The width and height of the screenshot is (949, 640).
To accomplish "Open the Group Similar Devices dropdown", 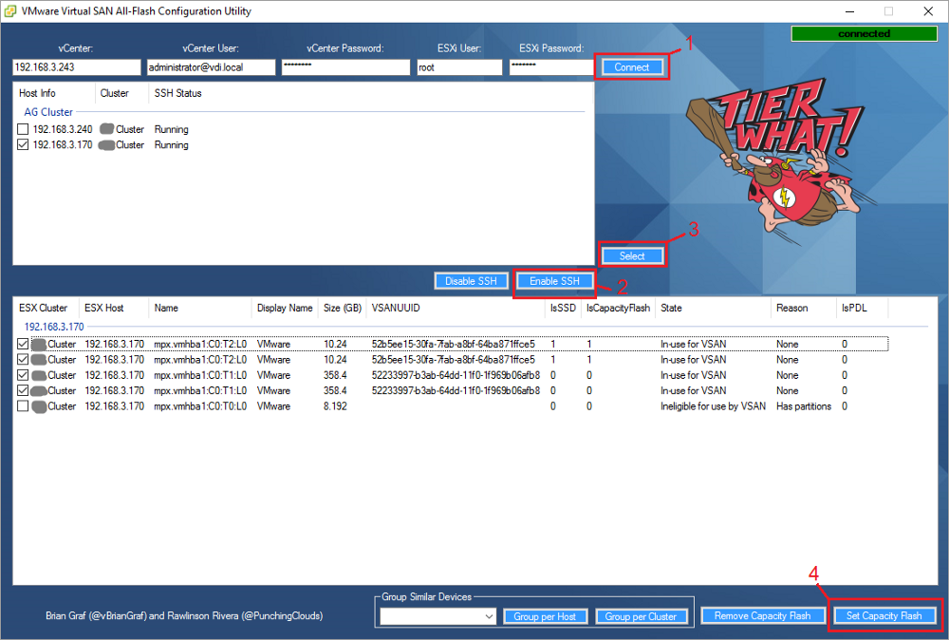I will (437, 616).
